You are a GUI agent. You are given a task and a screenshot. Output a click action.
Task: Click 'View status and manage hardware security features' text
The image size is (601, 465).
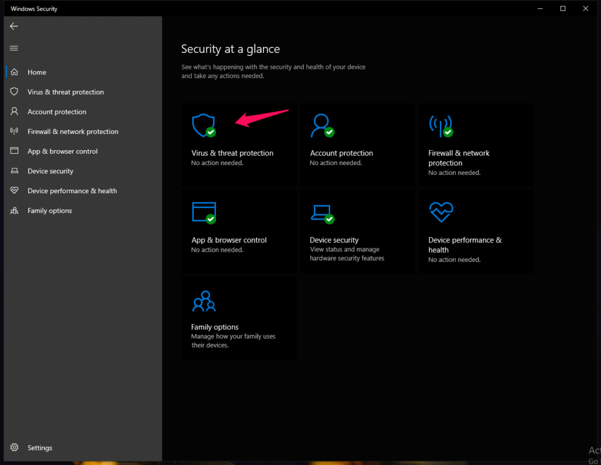click(x=347, y=254)
